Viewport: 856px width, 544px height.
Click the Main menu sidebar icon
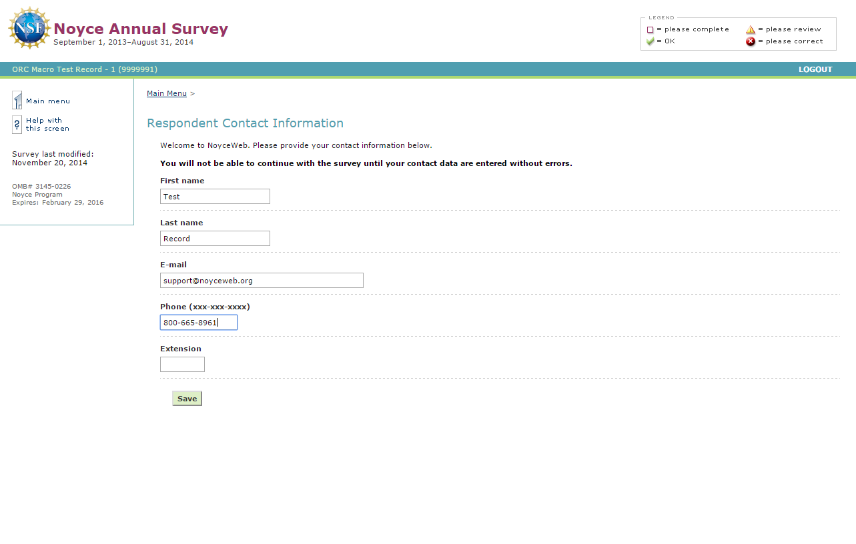point(17,101)
